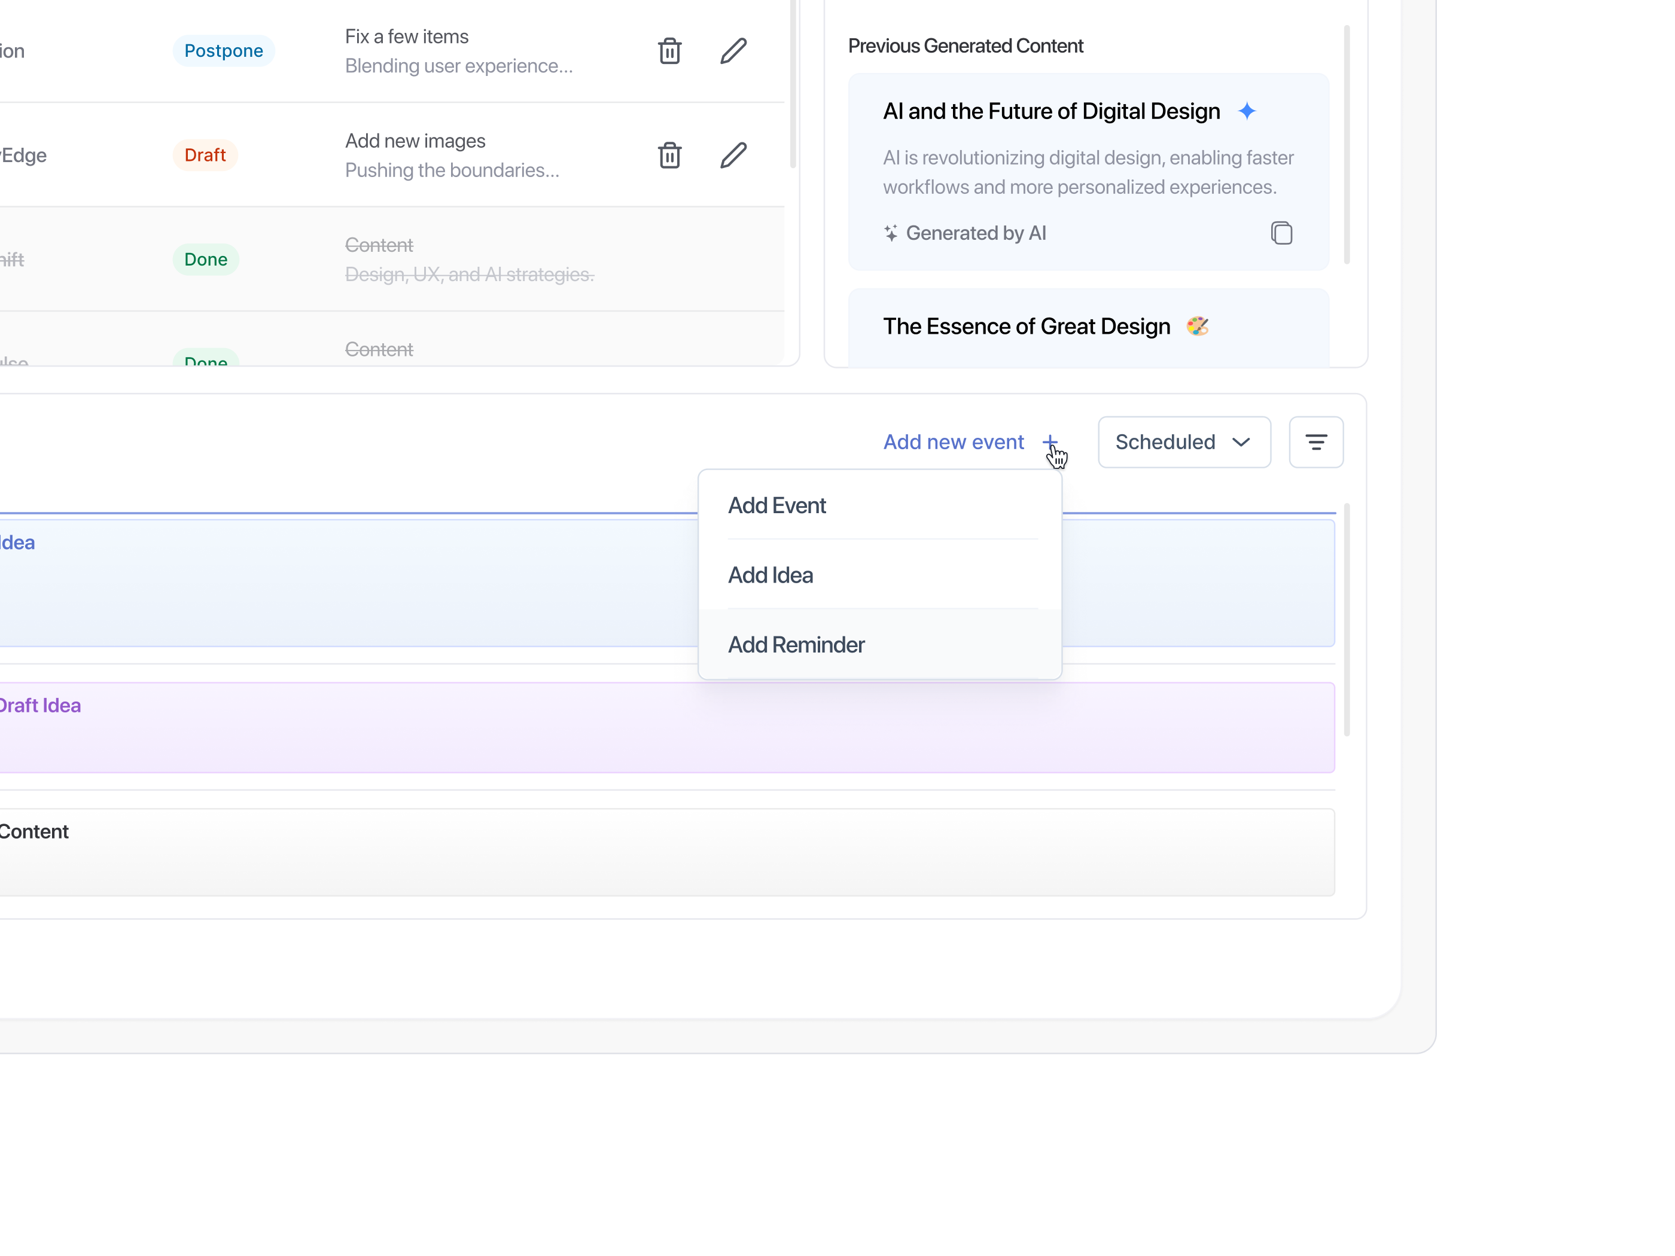This screenshot has width=1675, height=1256.
Task: Click trash icon on Draft row
Action: [669, 155]
